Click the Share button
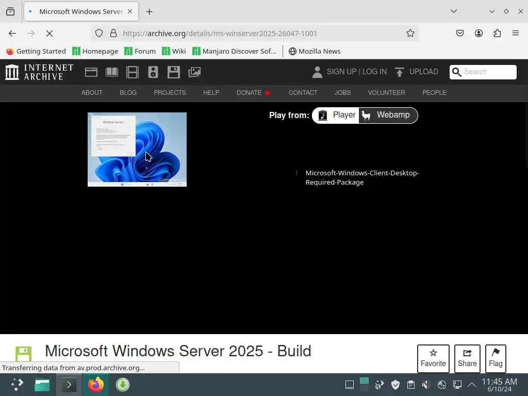Screen dimensions: 528x396 467,359
